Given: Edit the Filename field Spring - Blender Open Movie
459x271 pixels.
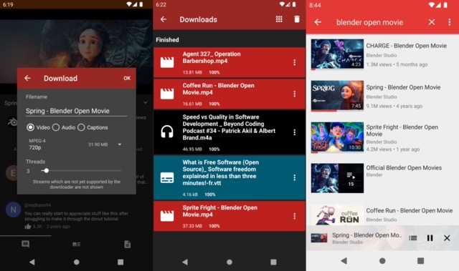Looking at the screenshot, I should [x=76, y=111].
